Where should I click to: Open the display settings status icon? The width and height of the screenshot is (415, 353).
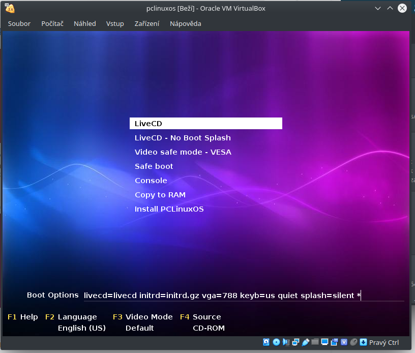[324, 342]
